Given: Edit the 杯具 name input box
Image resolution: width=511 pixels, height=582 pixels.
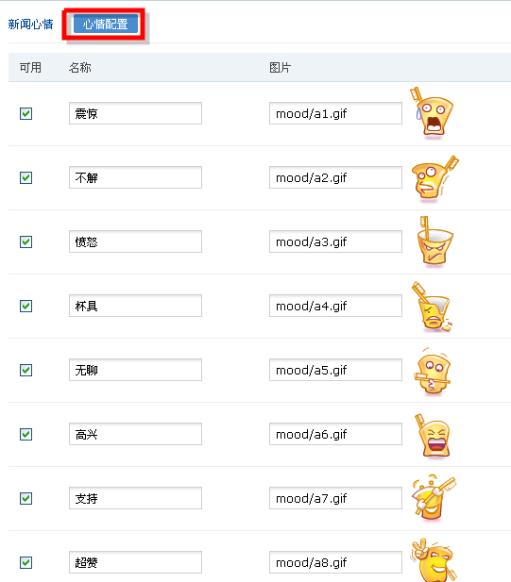Looking at the screenshot, I should pyautogui.click(x=135, y=306).
